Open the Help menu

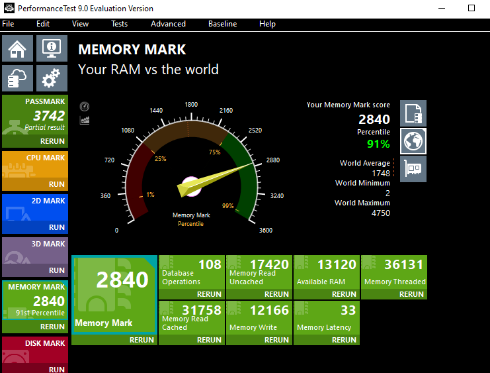click(x=267, y=24)
